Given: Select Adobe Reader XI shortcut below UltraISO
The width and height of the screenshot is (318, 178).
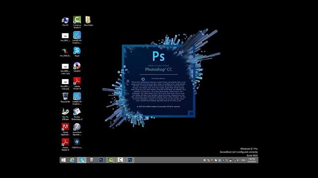Looking at the screenshot, I should [x=77, y=83].
